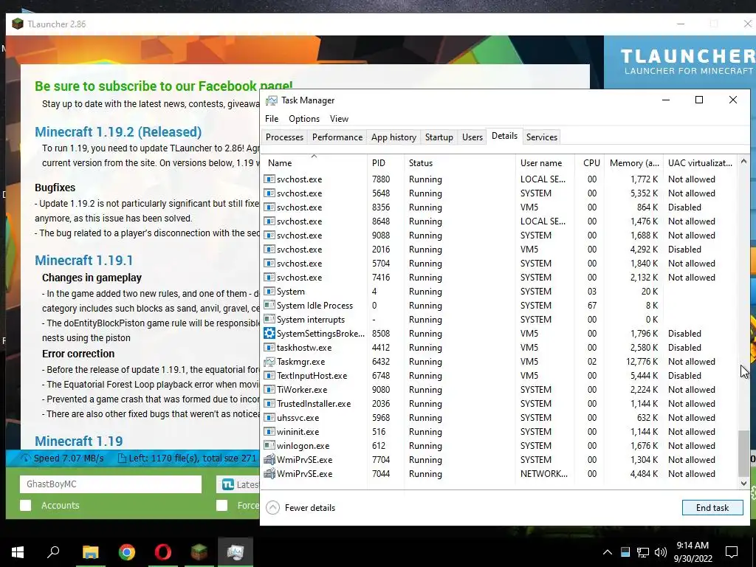Open the File menu in Task Manager

pyautogui.click(x=272, y=119)
